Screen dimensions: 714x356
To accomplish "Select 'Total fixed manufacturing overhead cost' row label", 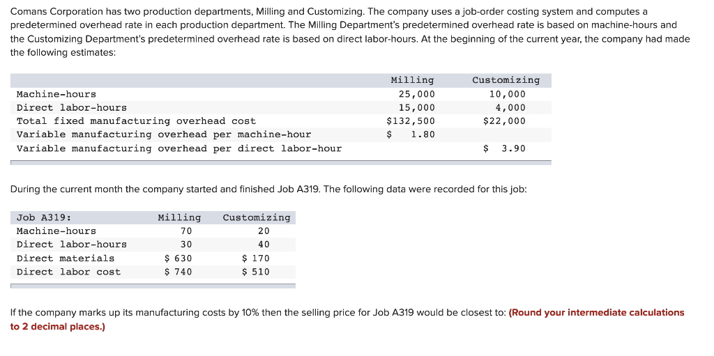I will pos(136,121).
